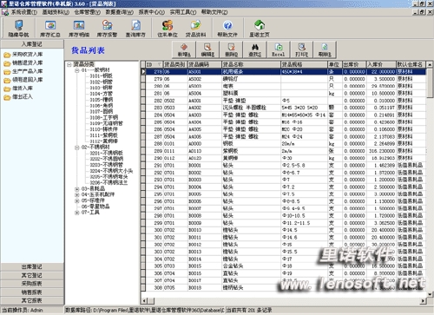This screenshot has width=434, height=315.
Task: Open the 出库登记 navigation panel
Action: (x=32, y=266)
